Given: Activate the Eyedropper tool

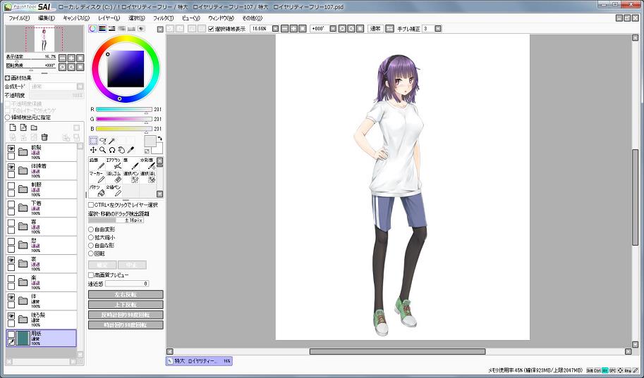Looking at the screenshot, I should coord(130,150).
